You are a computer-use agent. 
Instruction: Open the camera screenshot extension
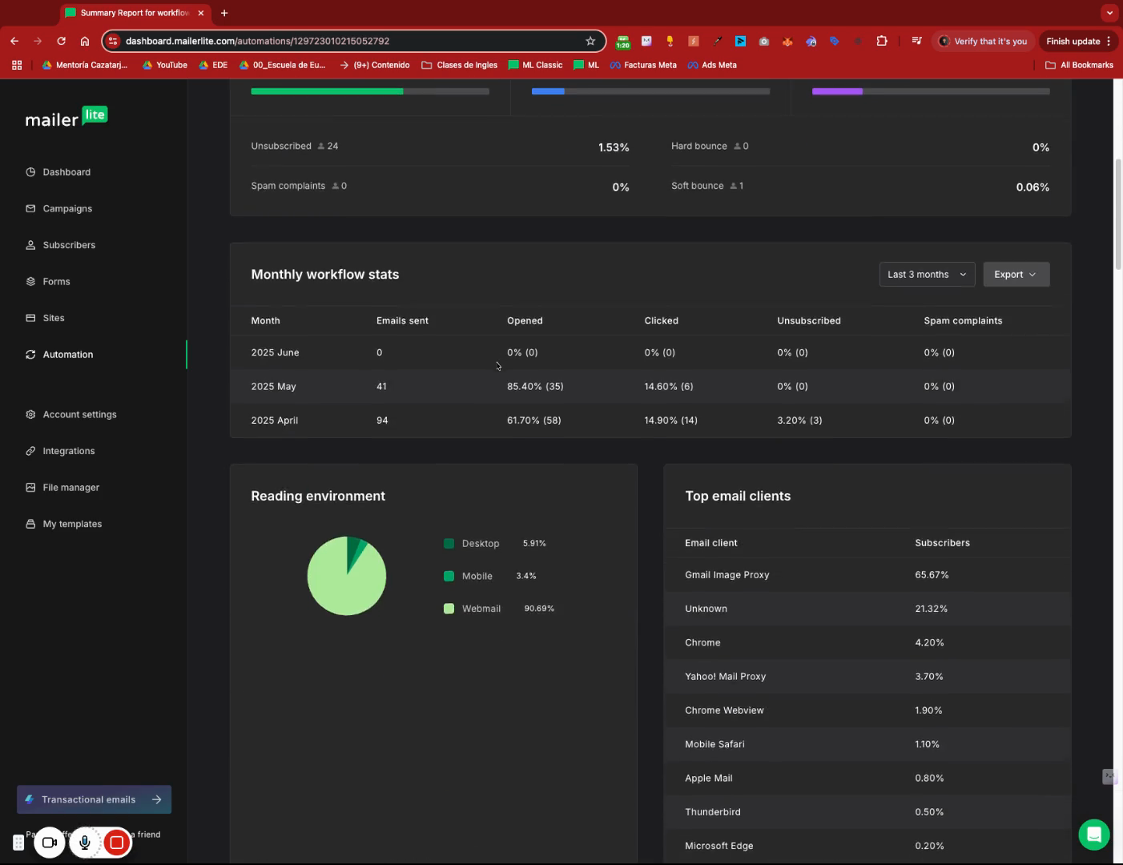tap(764, 41)
